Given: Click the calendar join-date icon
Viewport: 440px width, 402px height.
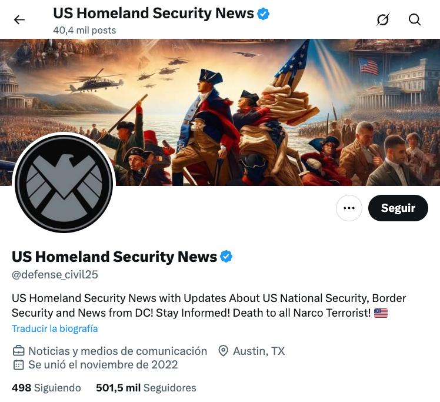Looking at the screenshot, I should coord(18,365).
